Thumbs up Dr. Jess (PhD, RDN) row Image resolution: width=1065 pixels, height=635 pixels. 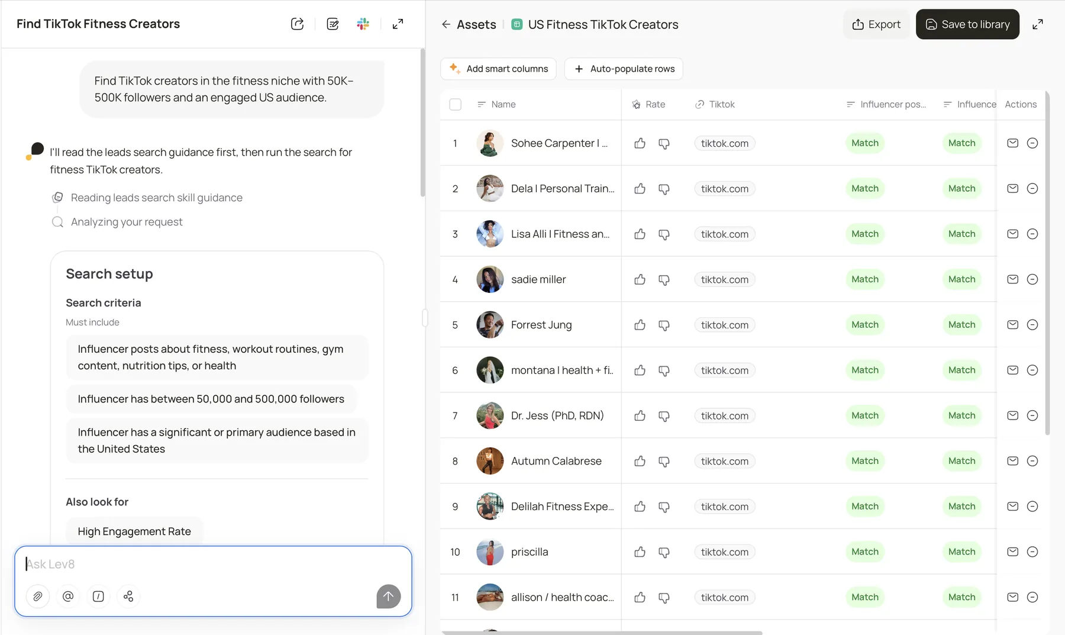640,415
